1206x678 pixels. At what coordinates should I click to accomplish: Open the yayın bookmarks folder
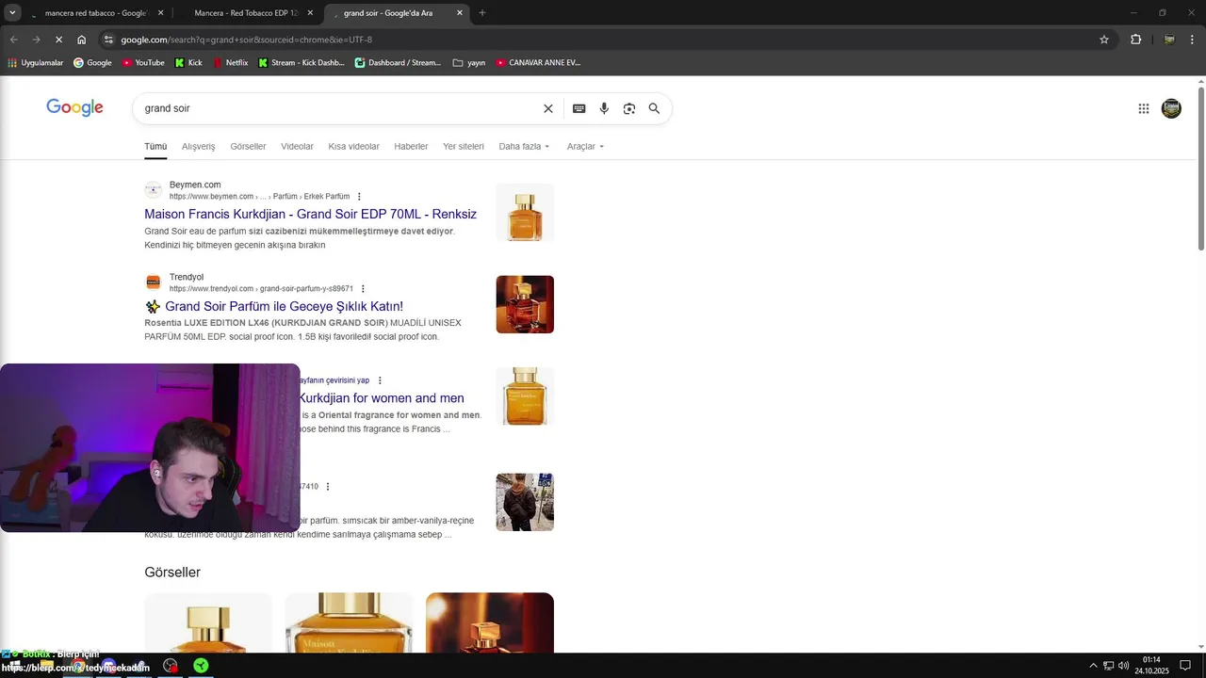tap(469, 63)
